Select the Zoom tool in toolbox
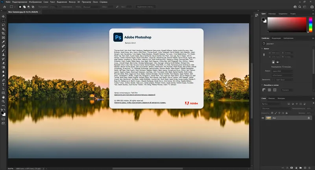Image resolution: width=315 pixels, height=170 pixels. [x=3, y=102]
